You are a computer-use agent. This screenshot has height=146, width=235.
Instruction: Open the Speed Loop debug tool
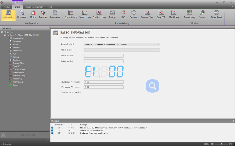click(x=85, y=14)
